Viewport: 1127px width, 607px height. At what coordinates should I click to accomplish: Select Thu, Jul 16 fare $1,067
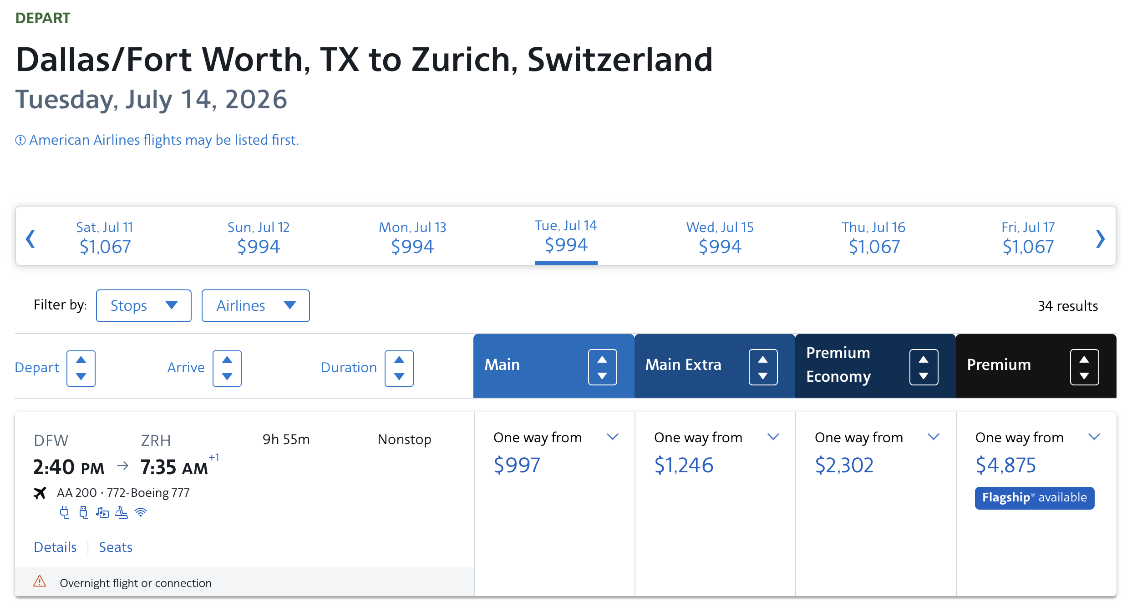click(x=873, y=237)
